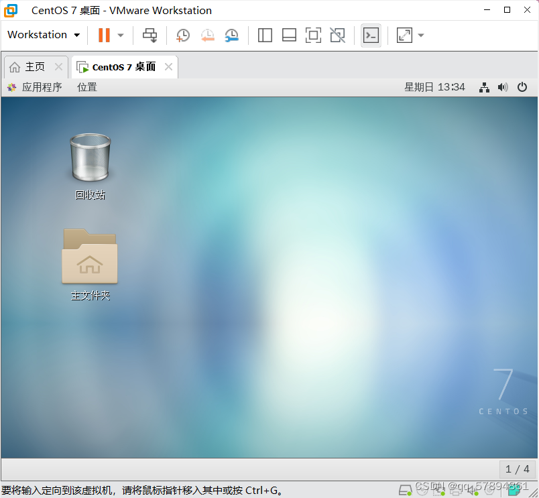Screen dimensions: 539x498
Task: Open the power menu icon
Action: [522, 87]
